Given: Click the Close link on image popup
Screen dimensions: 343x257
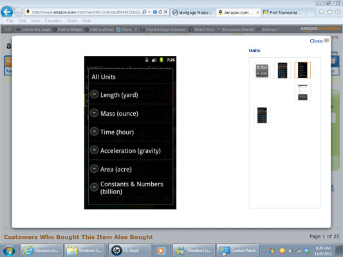Looking at the screenshot, I should (316, 41).
